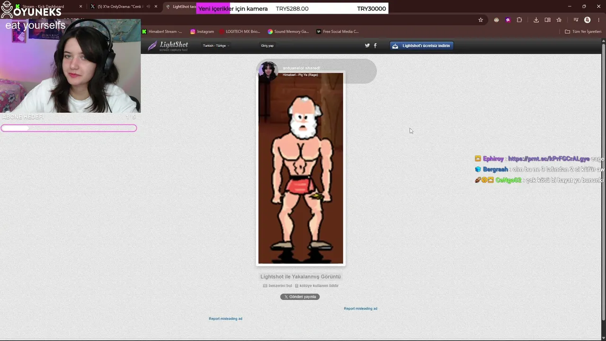Open the browser Downloads icon
This screenshot has width=606, height=341.
536,20
